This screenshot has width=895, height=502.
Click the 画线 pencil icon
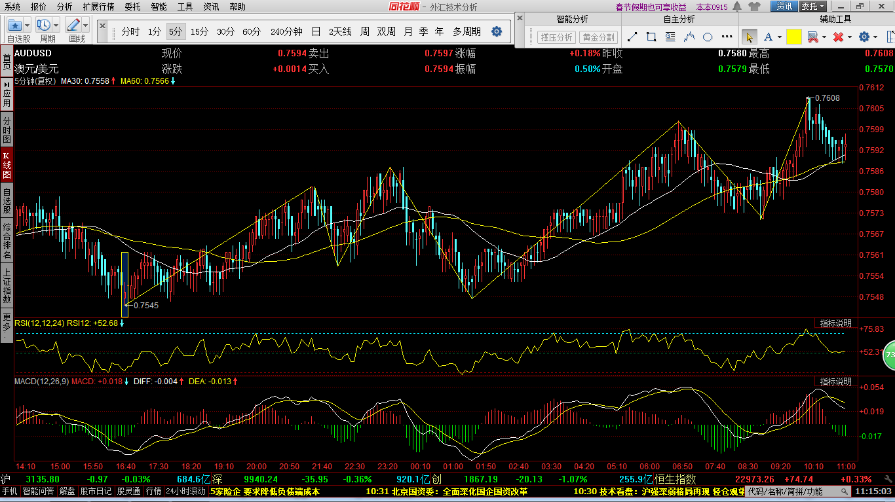tap(73, 26)
